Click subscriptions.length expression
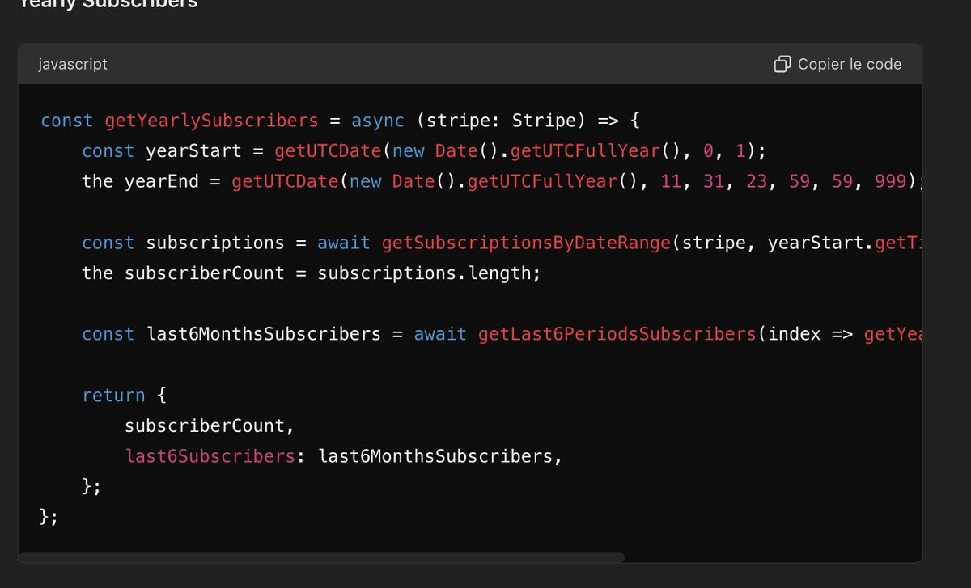 point(422,273)
